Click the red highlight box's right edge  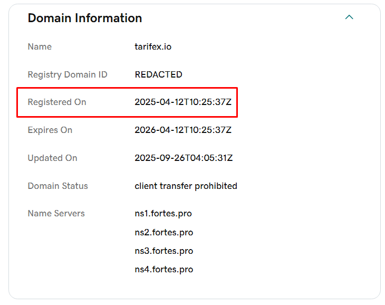(x=237, y=102)
